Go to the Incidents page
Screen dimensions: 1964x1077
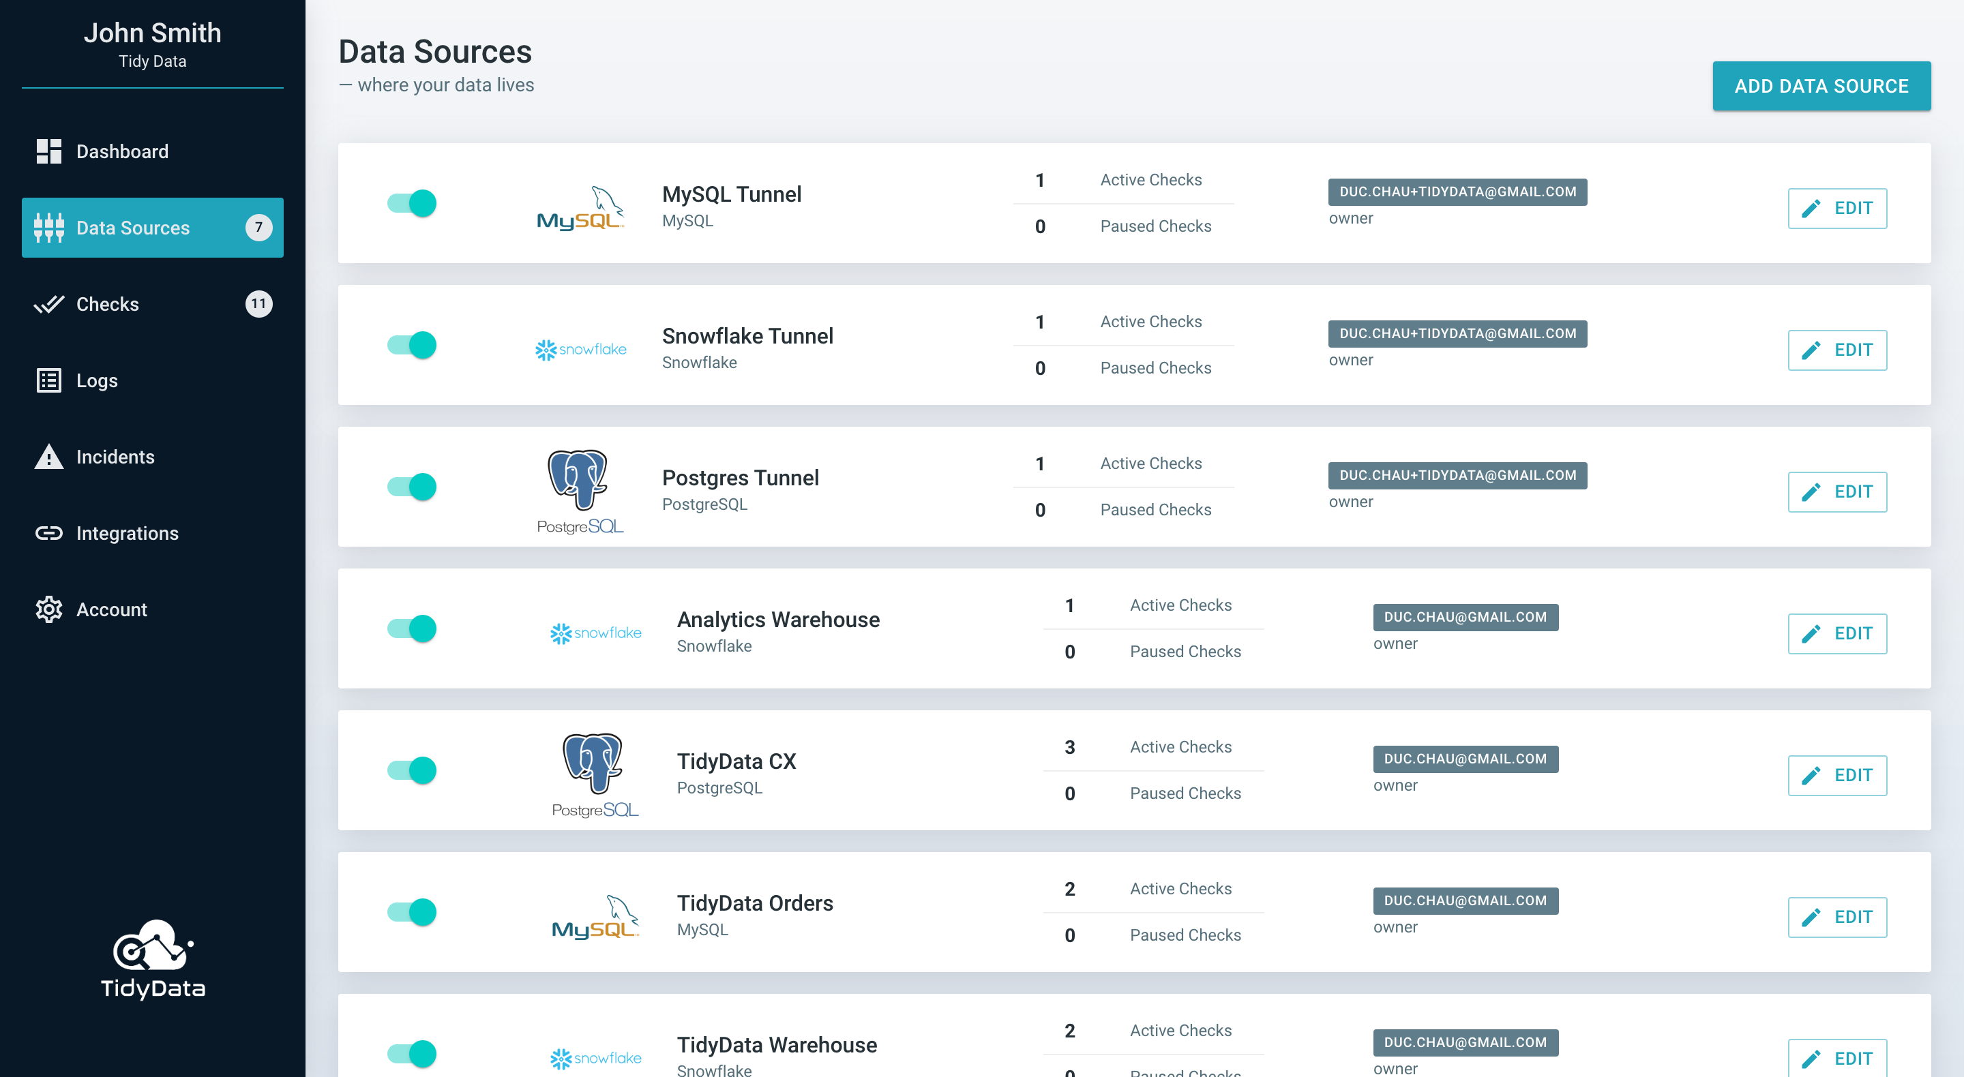[x=115, y=457]
